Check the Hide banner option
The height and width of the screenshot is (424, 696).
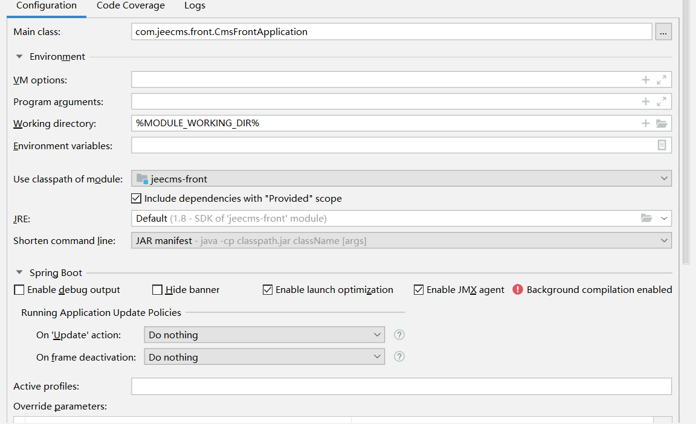coord(158,290)
